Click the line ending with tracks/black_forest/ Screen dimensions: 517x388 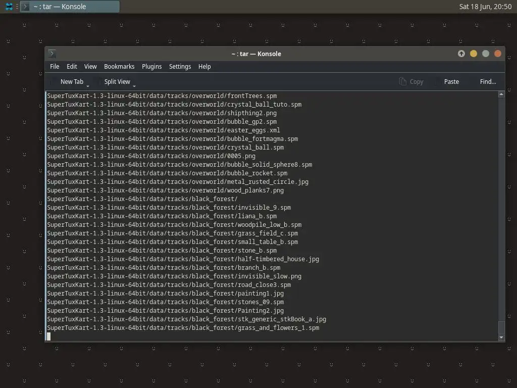click(142, 199)
